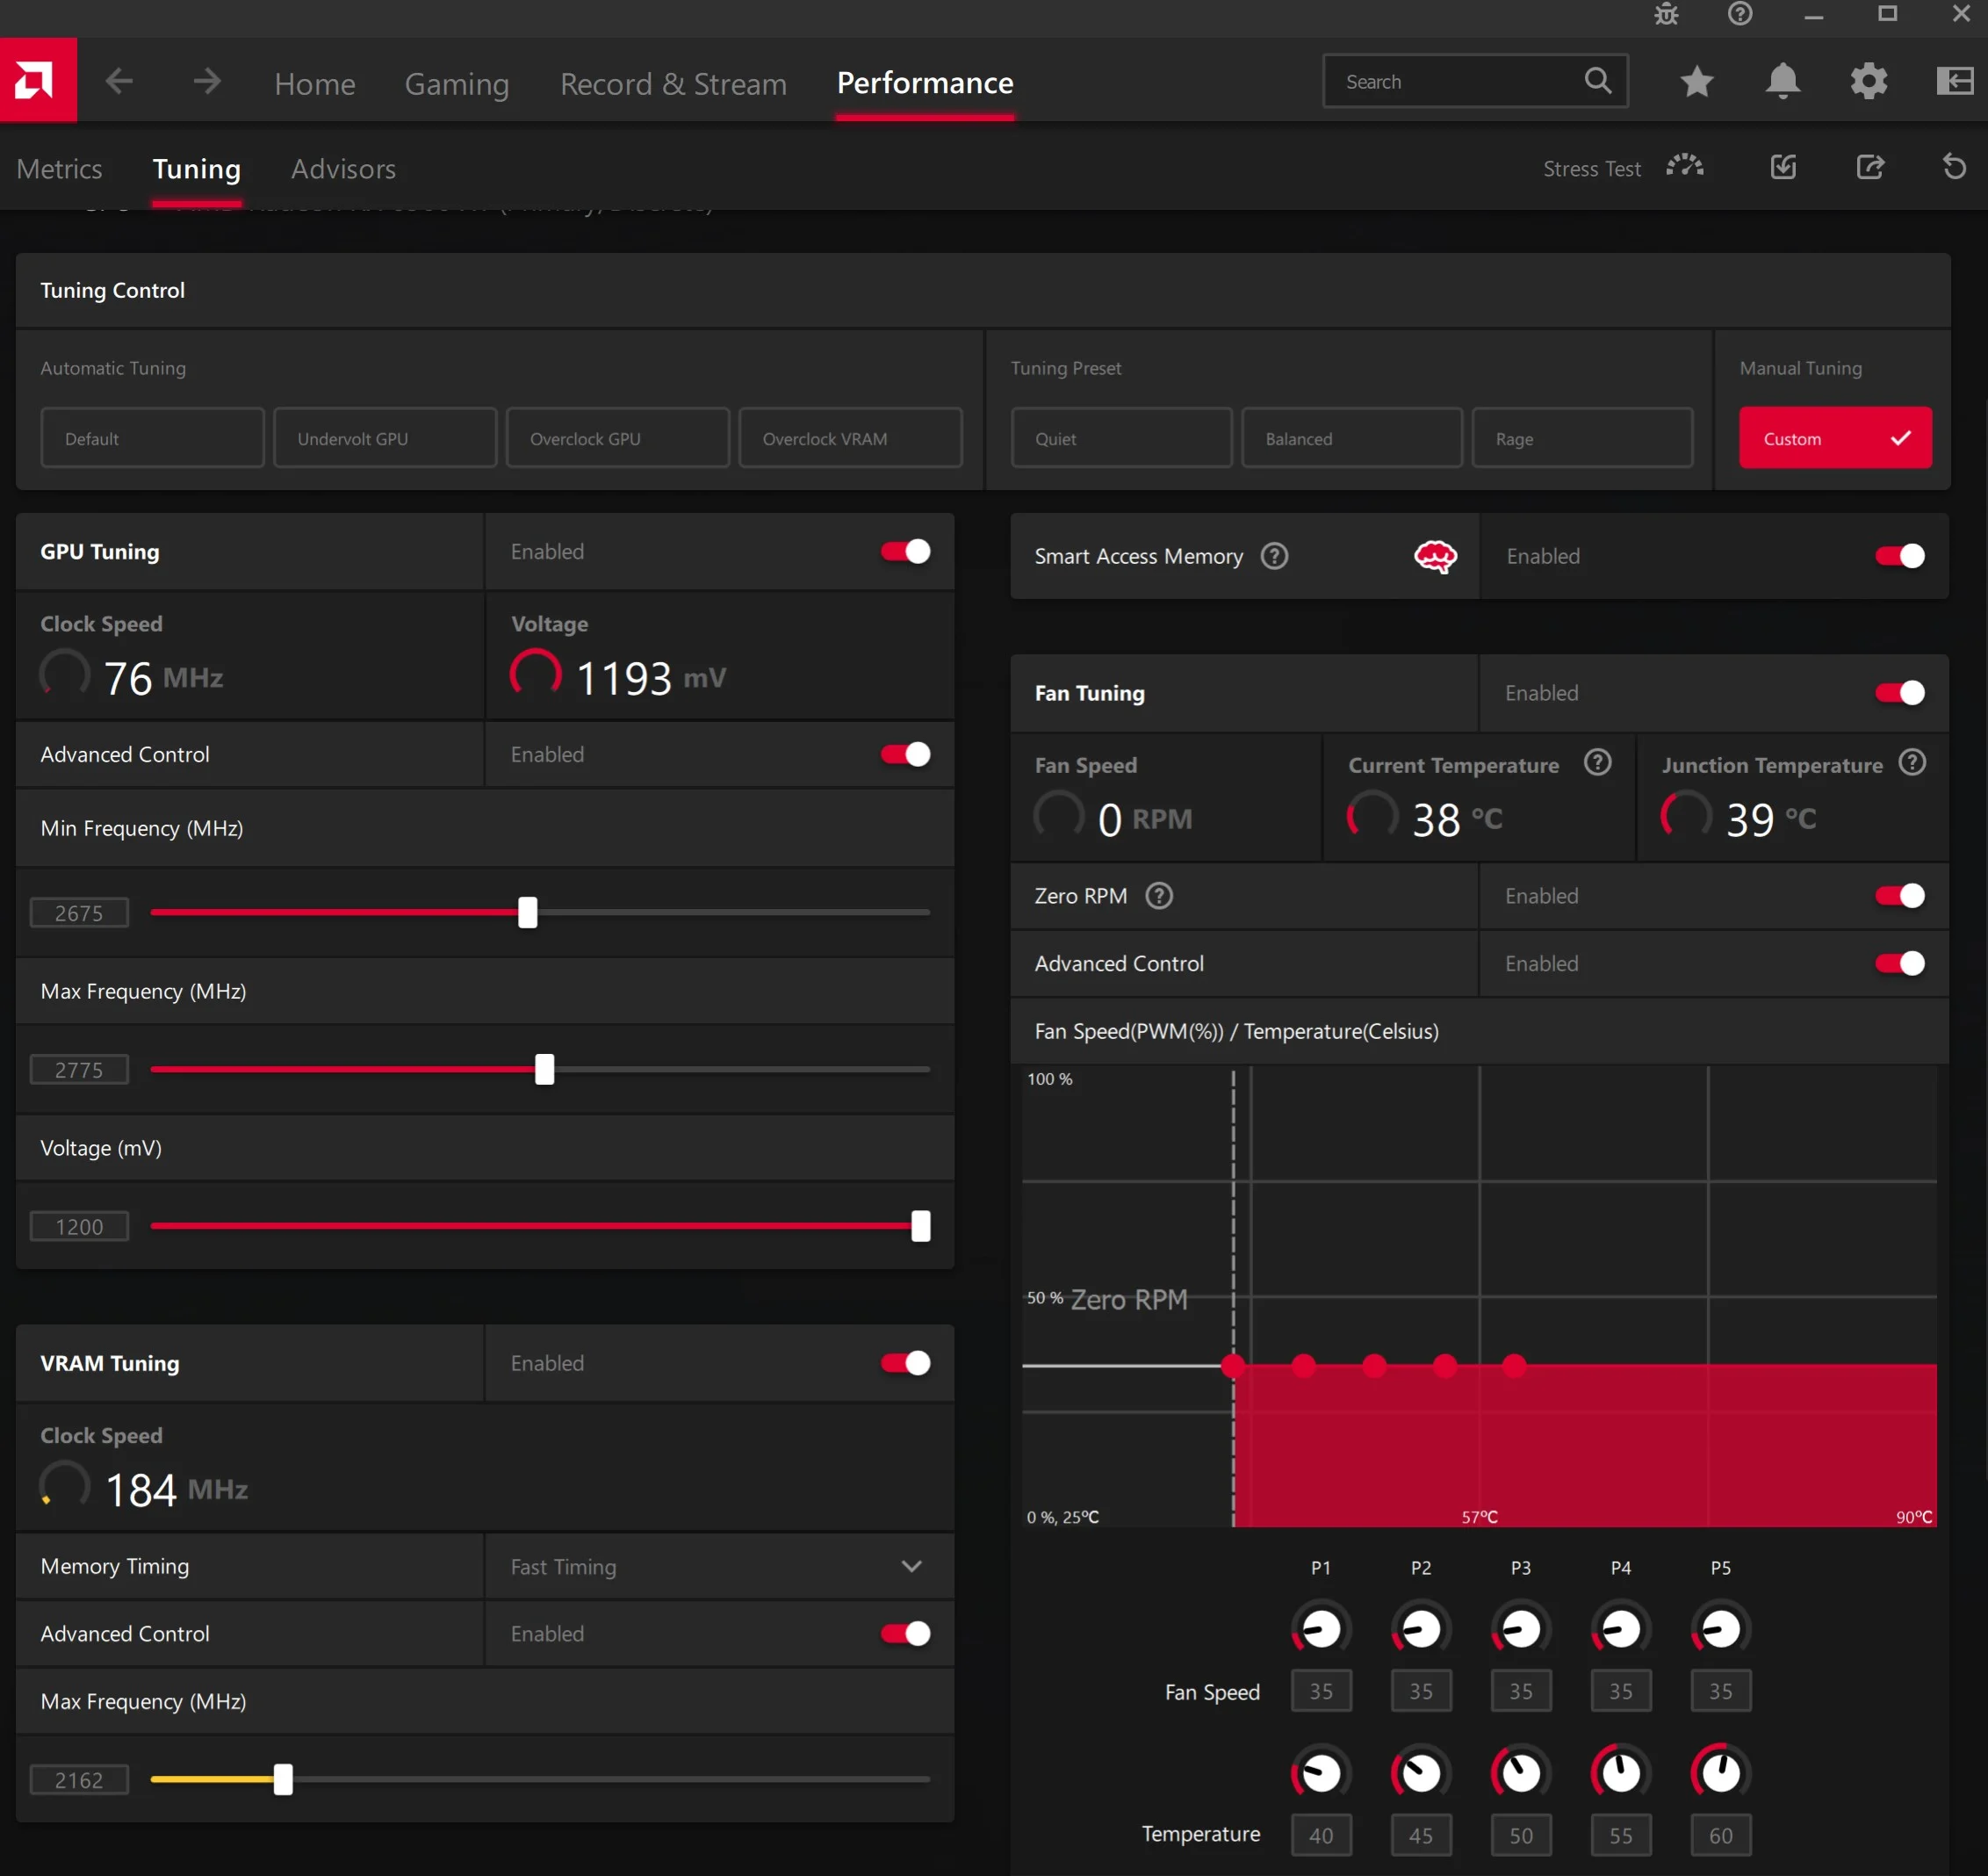Click the bug report icon

tap(1666, 14)
